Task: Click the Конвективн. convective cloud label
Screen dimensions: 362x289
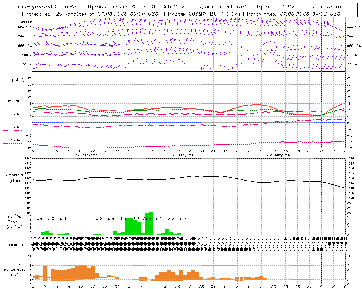Action: tap(14, 264)
